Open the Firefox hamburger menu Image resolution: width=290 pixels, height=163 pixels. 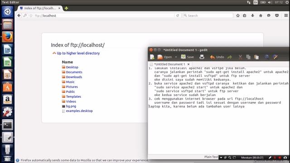click(x=286, y=15)
